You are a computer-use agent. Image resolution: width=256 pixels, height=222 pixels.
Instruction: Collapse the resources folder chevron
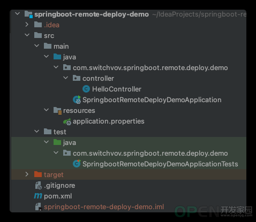[x=47, y=110]
